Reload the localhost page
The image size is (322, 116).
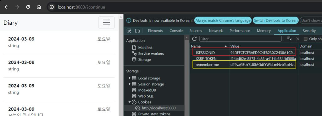pyautogui.click(x=28, y=7)
